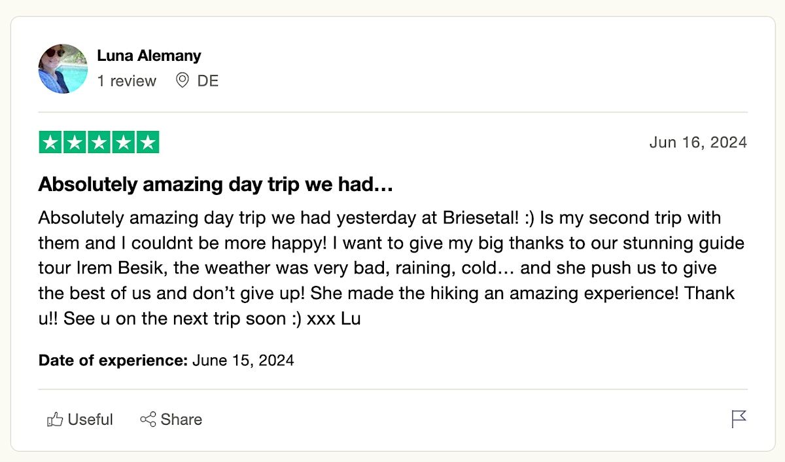Click the thumbs-up icon

click(x=55, y=419)
